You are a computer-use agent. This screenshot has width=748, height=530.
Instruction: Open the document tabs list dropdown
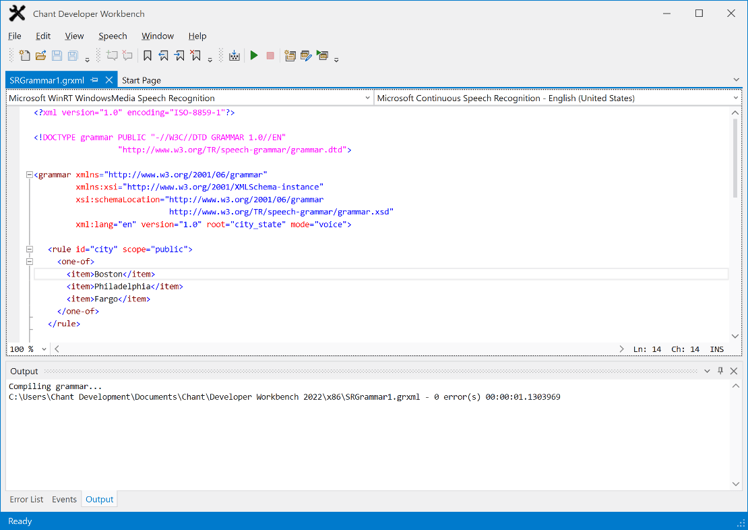(x=736, y=80)
